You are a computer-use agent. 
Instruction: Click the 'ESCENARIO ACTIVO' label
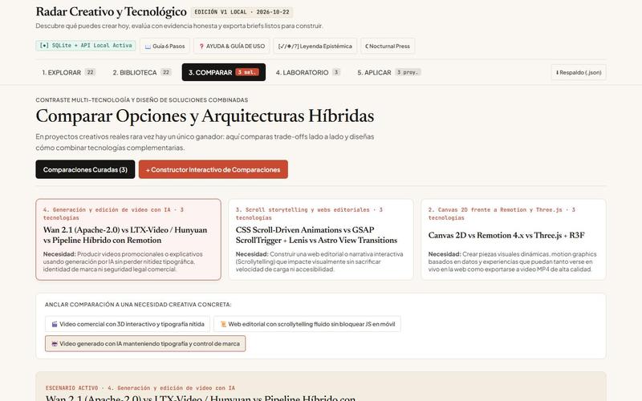pyautogui.click(x=71, y=388)
